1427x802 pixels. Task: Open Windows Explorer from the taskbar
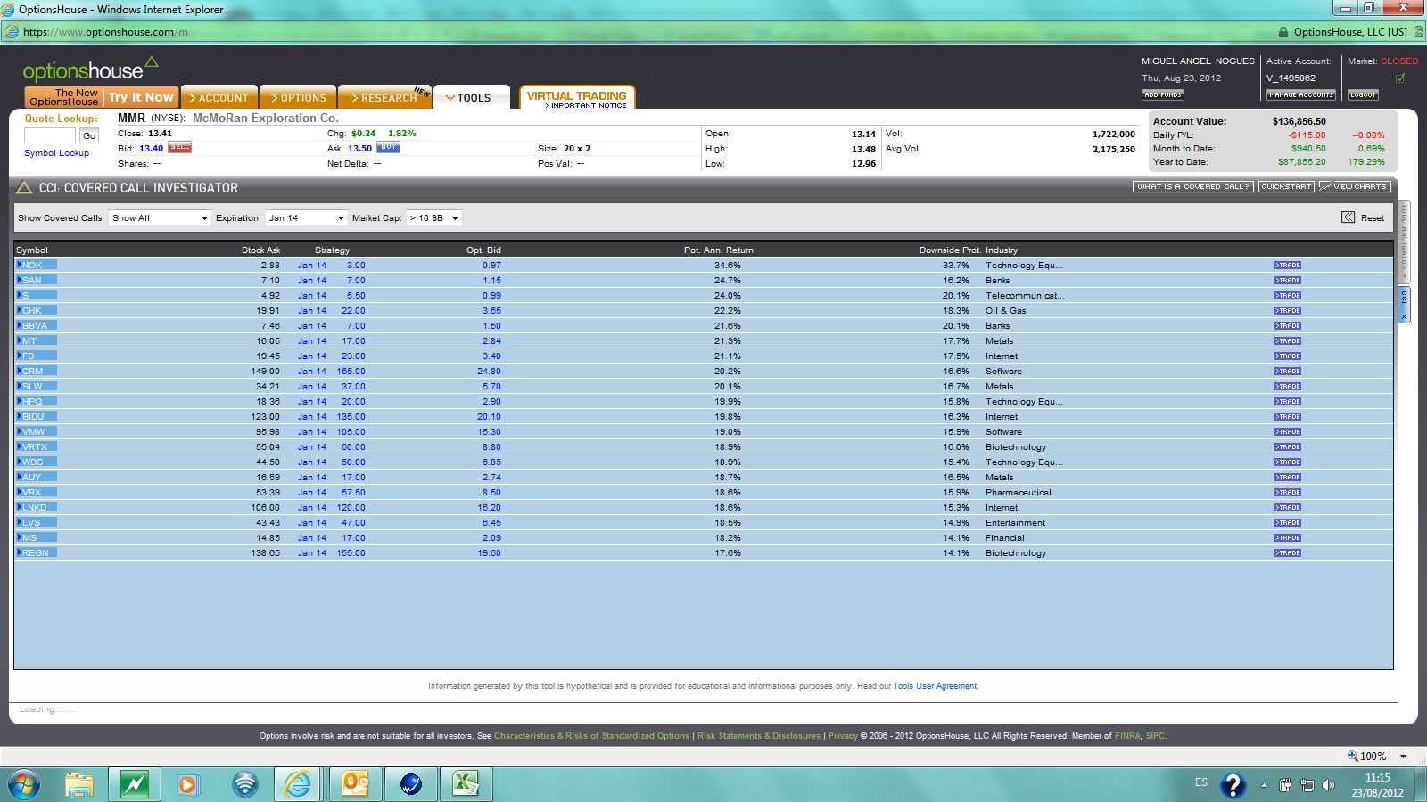[x=79, y=784]
